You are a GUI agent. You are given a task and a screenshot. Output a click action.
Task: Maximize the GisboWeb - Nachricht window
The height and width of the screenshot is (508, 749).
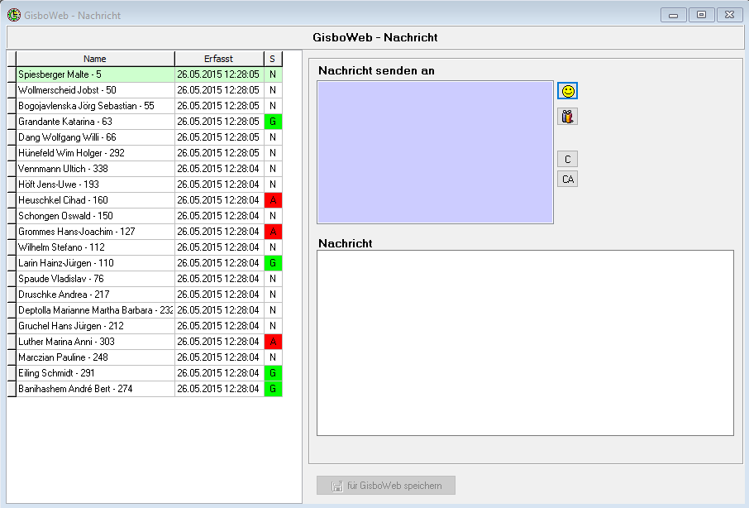(701, 15)
